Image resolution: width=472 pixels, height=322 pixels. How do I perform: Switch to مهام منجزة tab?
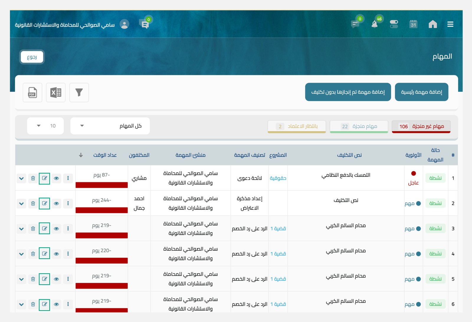(x=359, y=127)
